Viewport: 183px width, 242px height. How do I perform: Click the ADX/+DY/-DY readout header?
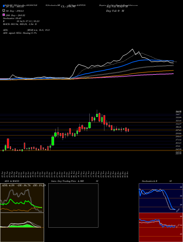pyautogui.click(x=23, y=186)
